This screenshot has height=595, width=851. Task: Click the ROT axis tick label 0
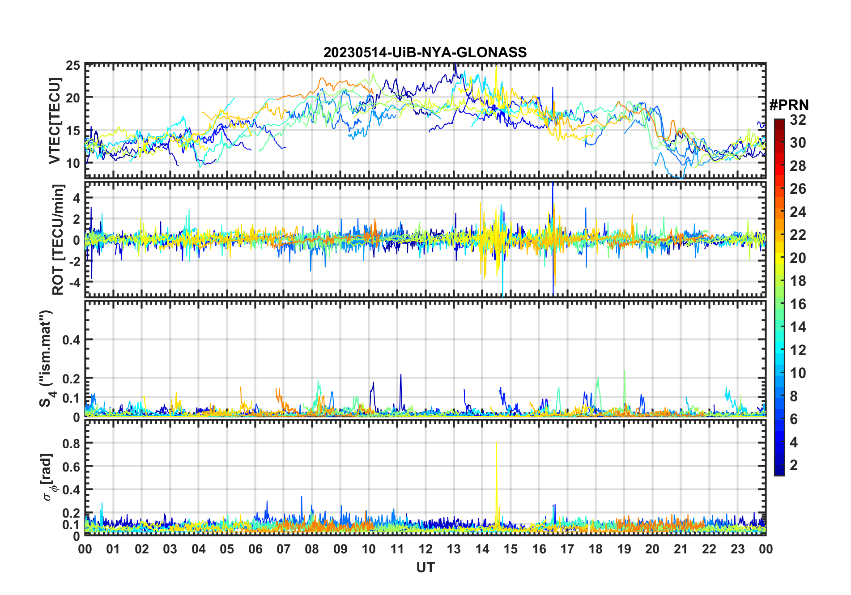(x=77, y=240)
